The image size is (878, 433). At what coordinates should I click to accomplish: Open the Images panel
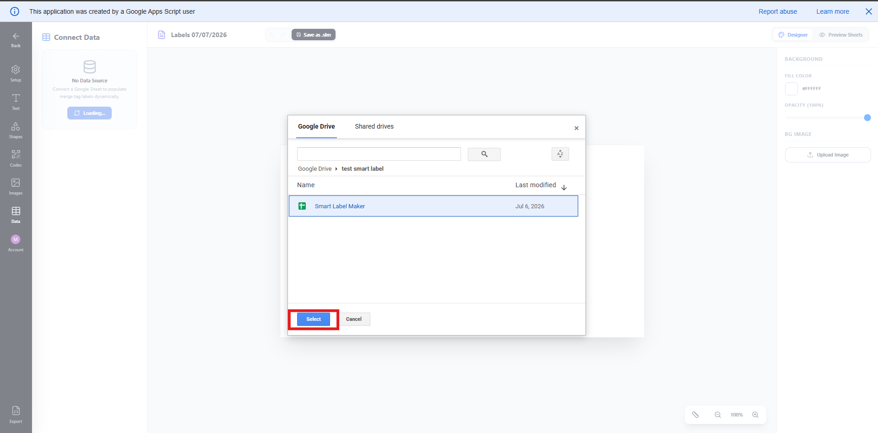pyautogui.click(x=16, y=187)
